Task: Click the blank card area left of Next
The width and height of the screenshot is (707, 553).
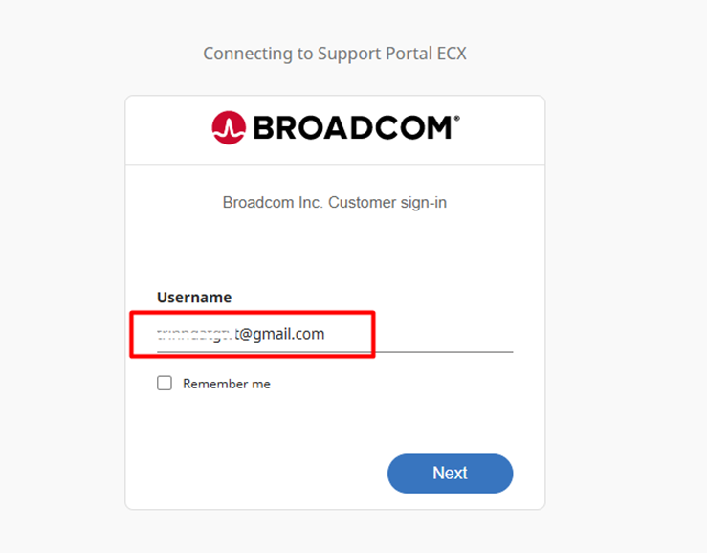Action: pos(258,474)
